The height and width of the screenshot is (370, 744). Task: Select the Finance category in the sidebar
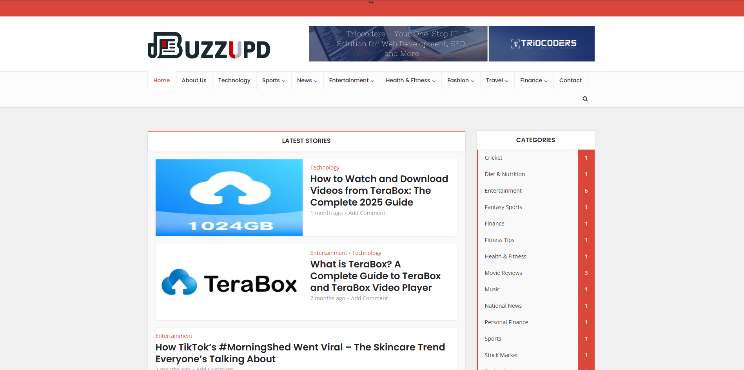pos(494,224)
